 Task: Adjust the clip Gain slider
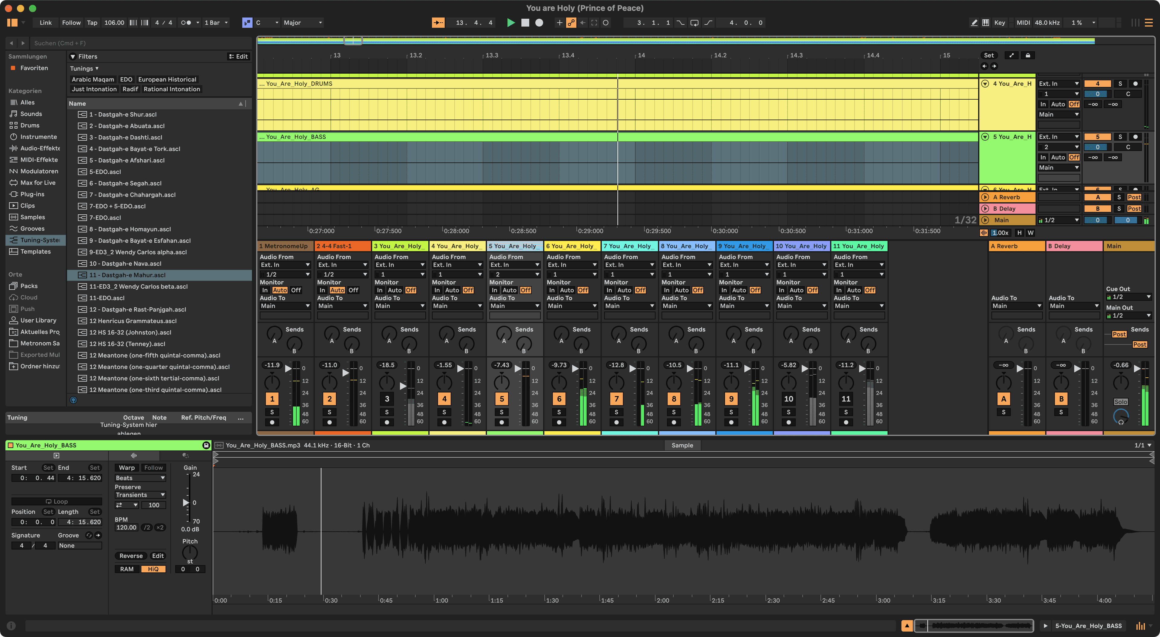(x=186, y=502)
